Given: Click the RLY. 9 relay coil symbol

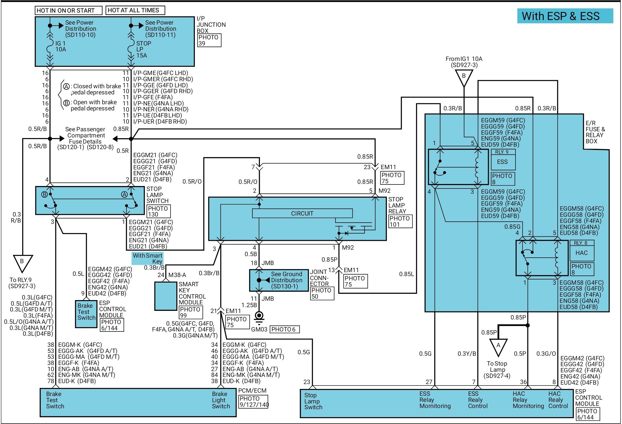Looking at the screenshot, I should pyautogui.click(x=477, y=167).
